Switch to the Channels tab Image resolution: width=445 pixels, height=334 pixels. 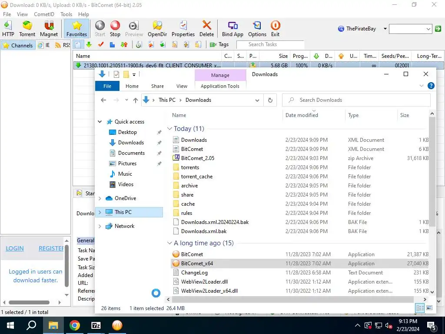click(x=18, y=45)
